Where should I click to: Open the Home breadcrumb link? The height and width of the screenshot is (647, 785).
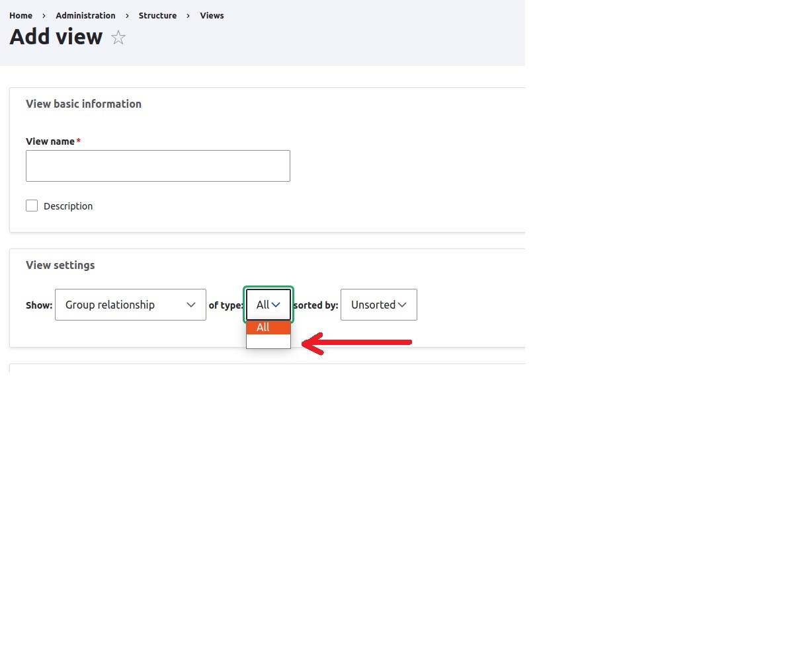point(21,15)
